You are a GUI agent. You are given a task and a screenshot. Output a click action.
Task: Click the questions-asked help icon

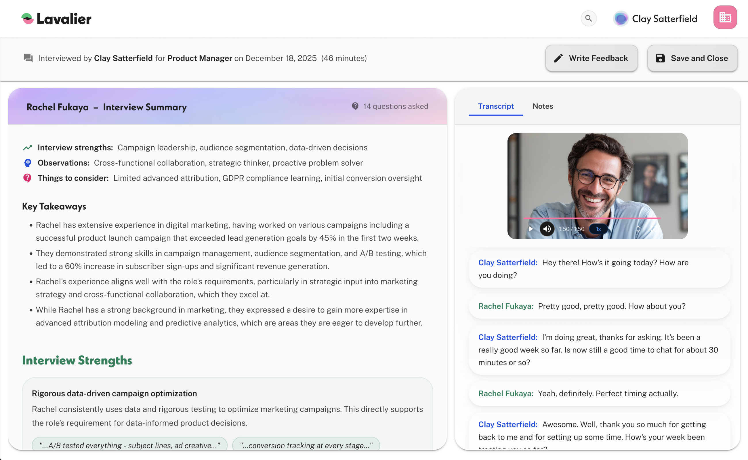coord(355,106)
